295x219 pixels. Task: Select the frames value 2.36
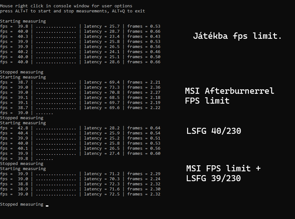pyautogui.click(x=155, y=87)
